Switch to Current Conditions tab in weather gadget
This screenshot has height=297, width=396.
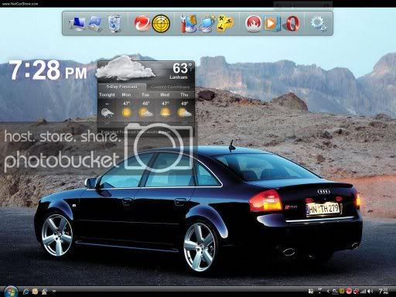[170, 87]
